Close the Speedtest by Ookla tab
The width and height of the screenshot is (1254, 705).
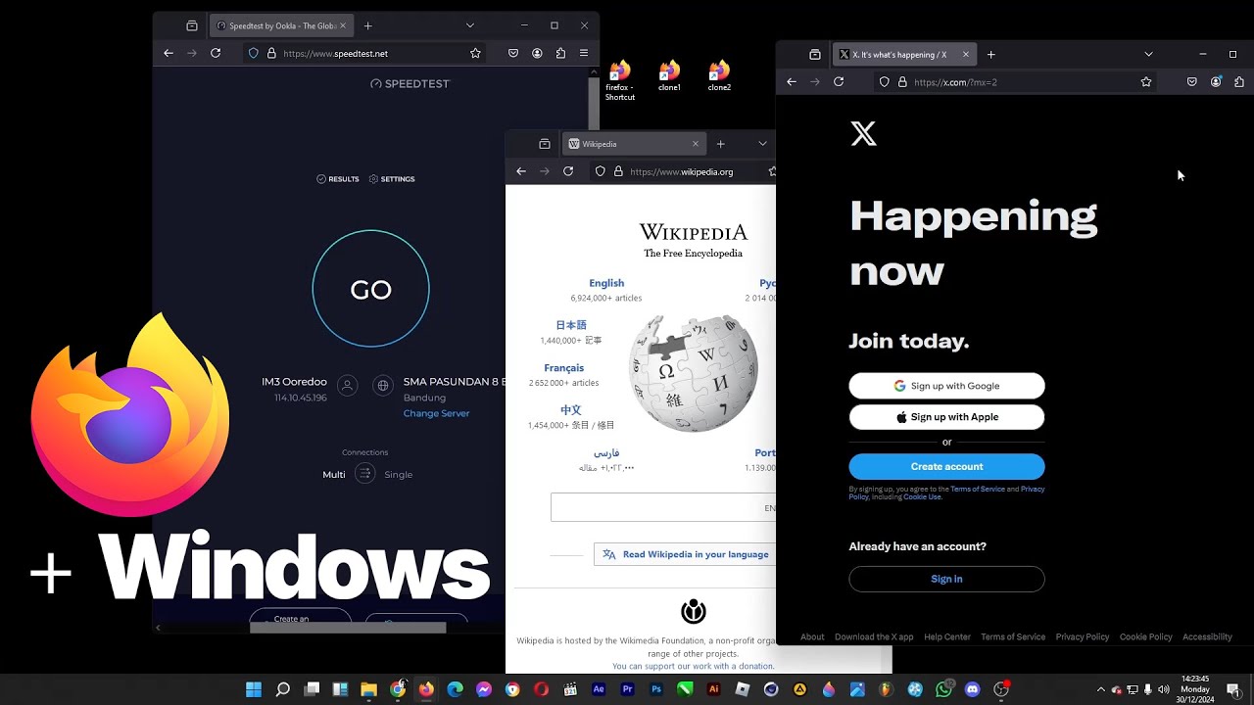[343, 25]
